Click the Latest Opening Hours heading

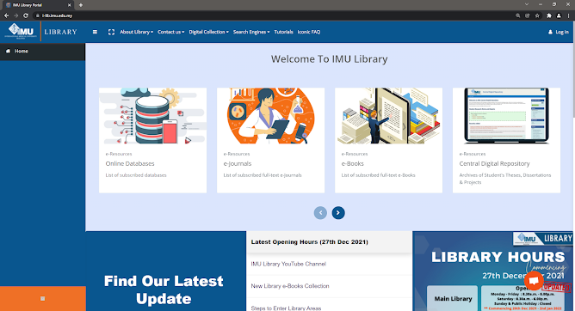click(x=310, y=242)
